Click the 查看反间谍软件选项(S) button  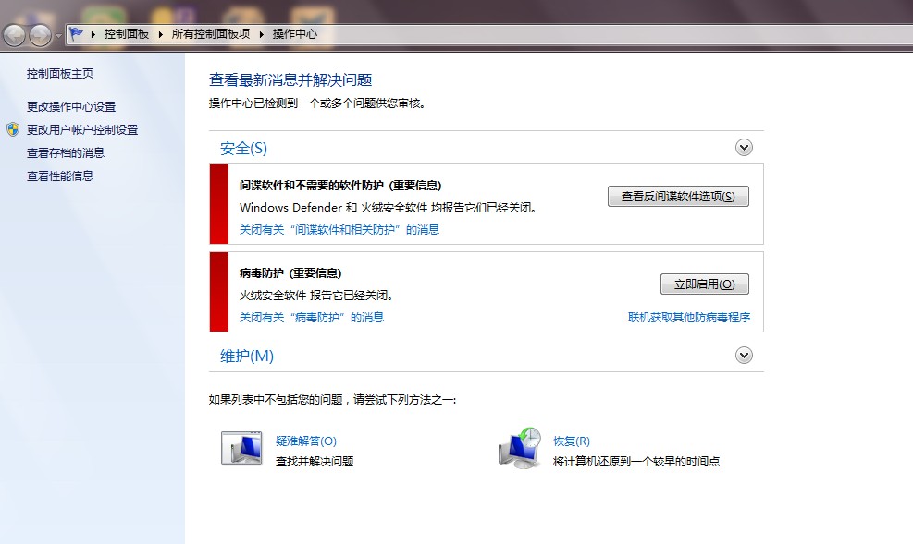(678, 196)
